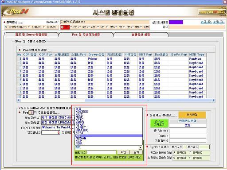Close the system setup window
The height and width of the screenshot is (170, 227).
pyautogui.click(x=225, y=2)
